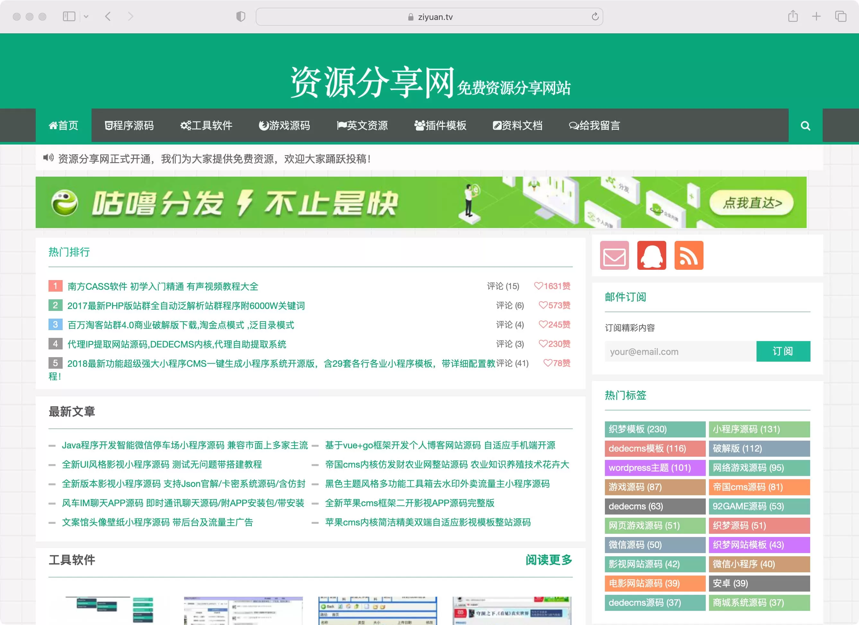Select the 织梦模板 (230) tag
This screenshot has height=625, width=859.
click(655, 430)
